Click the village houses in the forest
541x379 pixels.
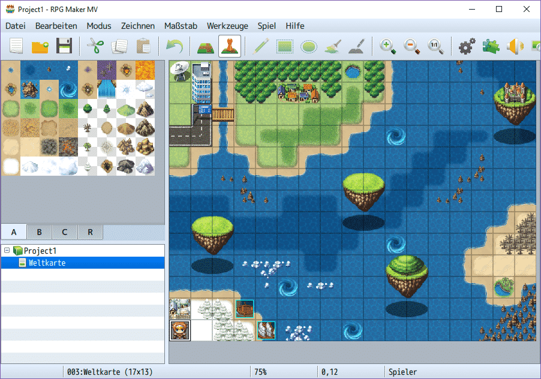pyautogui.click(x=299, y=92)
